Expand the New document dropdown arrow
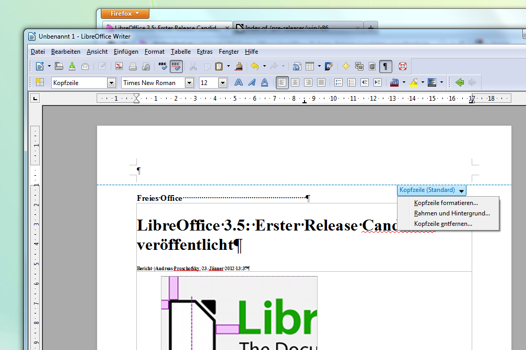The width and height of the screenshot is (526, 350). pos(49,66)
